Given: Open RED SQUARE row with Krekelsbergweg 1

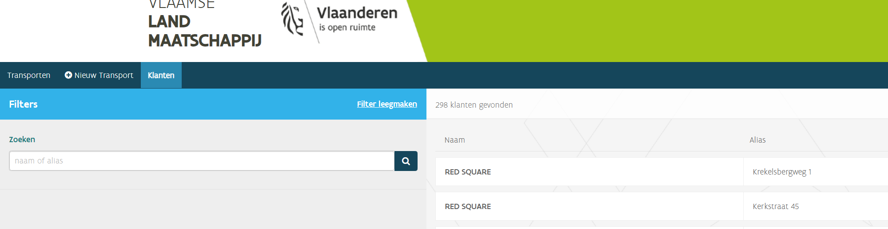Looking at the screenshot, I should [661, 172].
